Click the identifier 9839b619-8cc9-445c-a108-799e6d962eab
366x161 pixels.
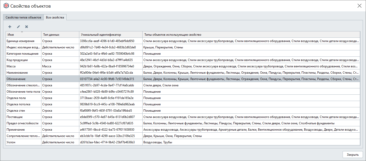107,104
